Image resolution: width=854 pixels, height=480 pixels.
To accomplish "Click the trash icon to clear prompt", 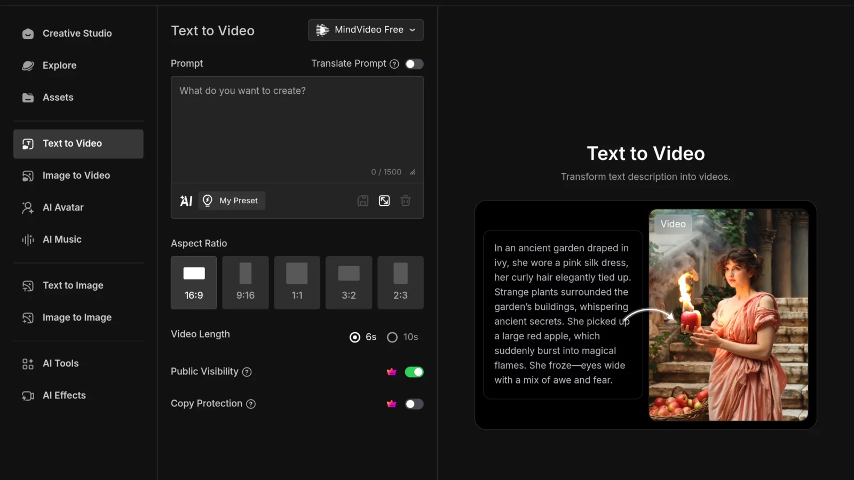I will pyautogui.click(x=406, y=201).
